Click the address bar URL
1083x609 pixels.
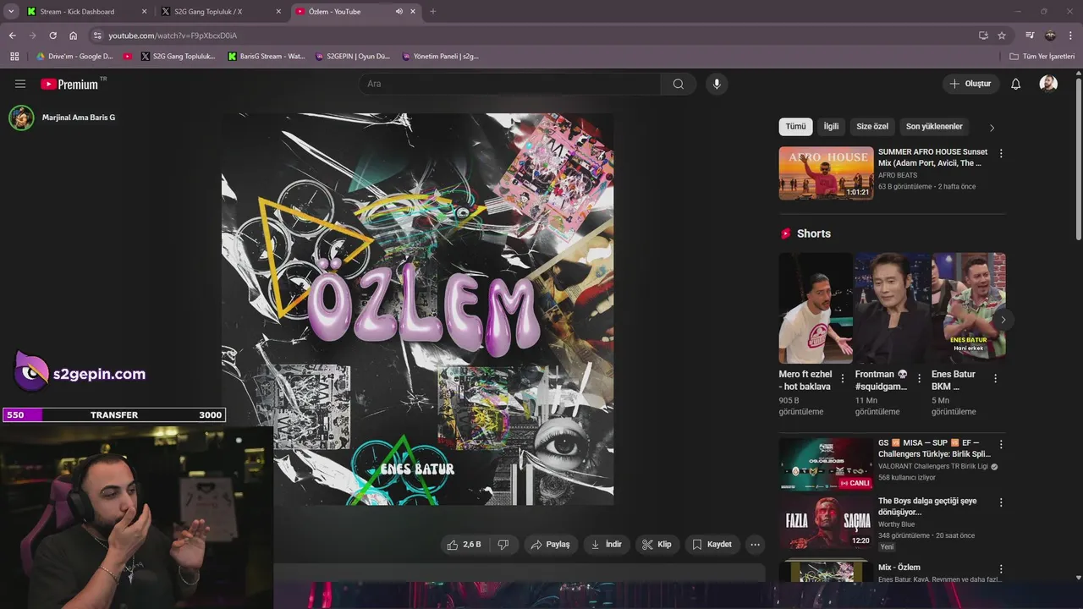click(x=173, y=36)
